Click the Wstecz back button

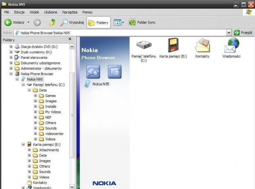point(15,22)
